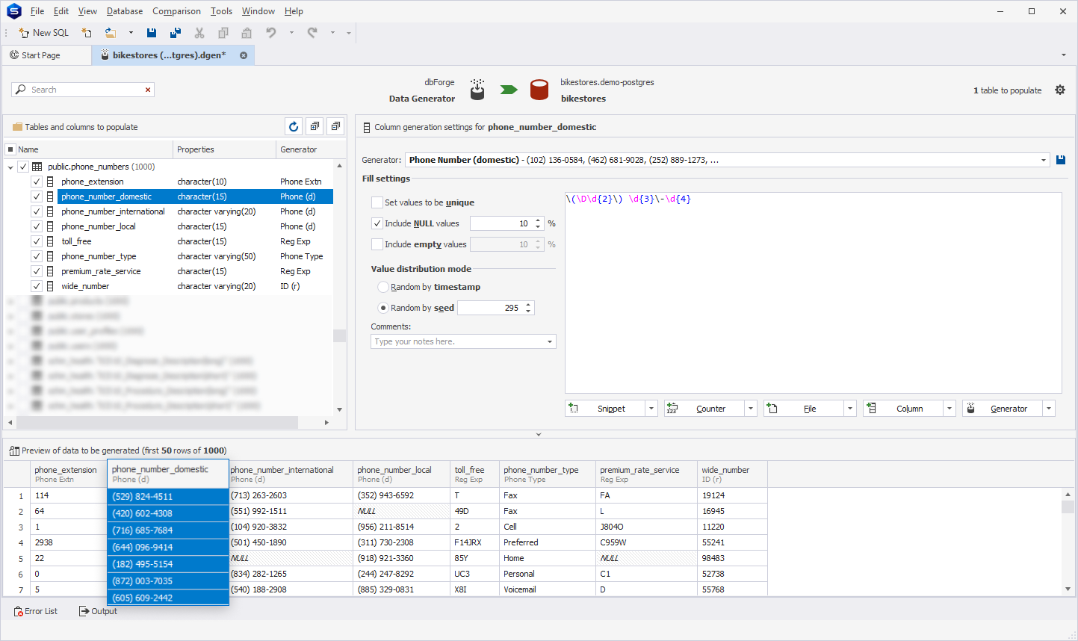Click the New SQL toolbar button
The height and width of the screenshot is (641, 1078).
coord(43,33)
